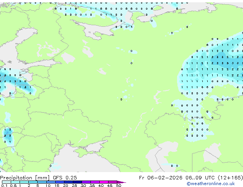Click the 0.5–1 mm legend color swatch
Screen dimensions: 243x187
(15, 182)
